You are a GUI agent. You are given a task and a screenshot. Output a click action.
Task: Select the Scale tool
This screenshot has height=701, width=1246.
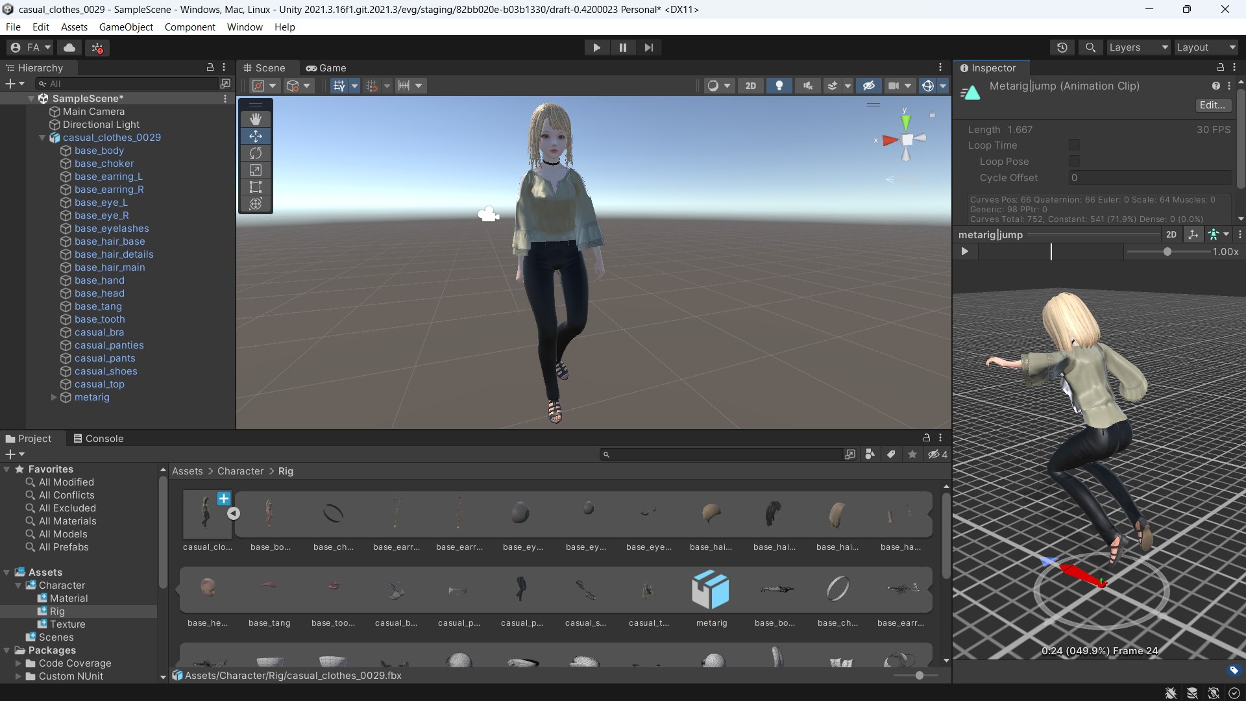coord(256,170)
